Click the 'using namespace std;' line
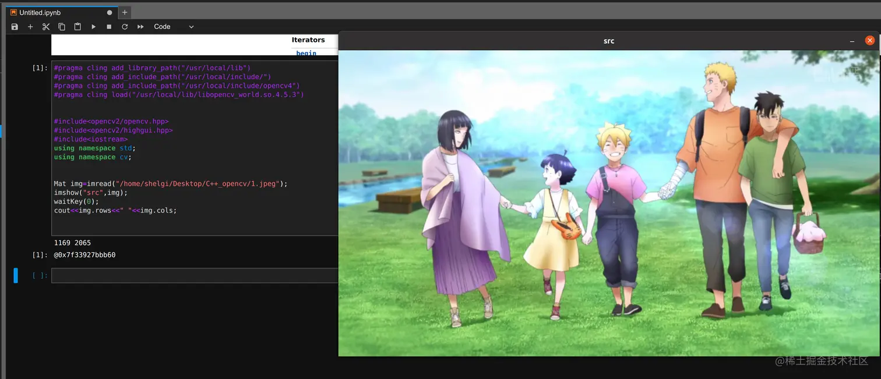881x379 pixels. tap(94, 148)
